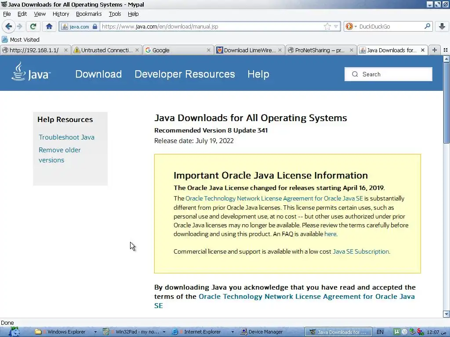Image resolution: width=450 pixels, height=337 pixels.
Task: Open the FAQ 'here' link
Action: click(330, 234)
